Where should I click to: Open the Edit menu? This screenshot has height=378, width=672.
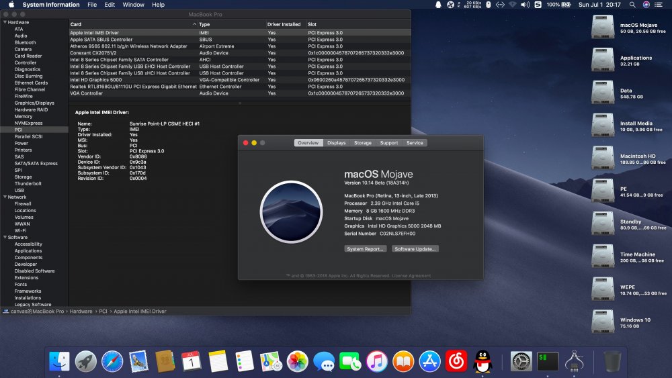click(x=110, y=5)
